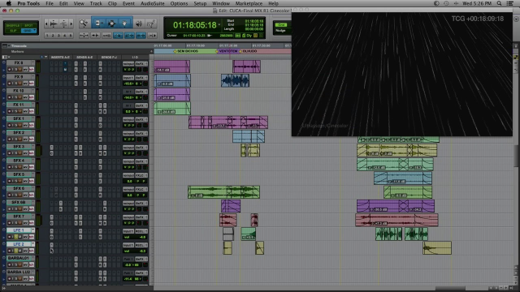
Task: Select the Grabber hand tool
Action: coord(124,24)
